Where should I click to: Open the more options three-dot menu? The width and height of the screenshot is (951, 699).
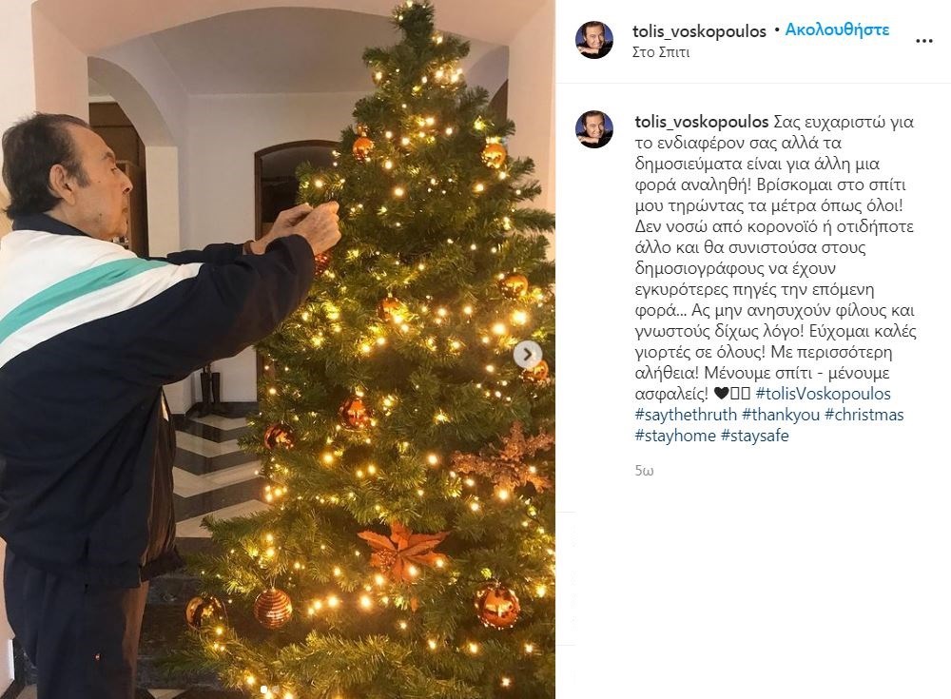[923, 41]
